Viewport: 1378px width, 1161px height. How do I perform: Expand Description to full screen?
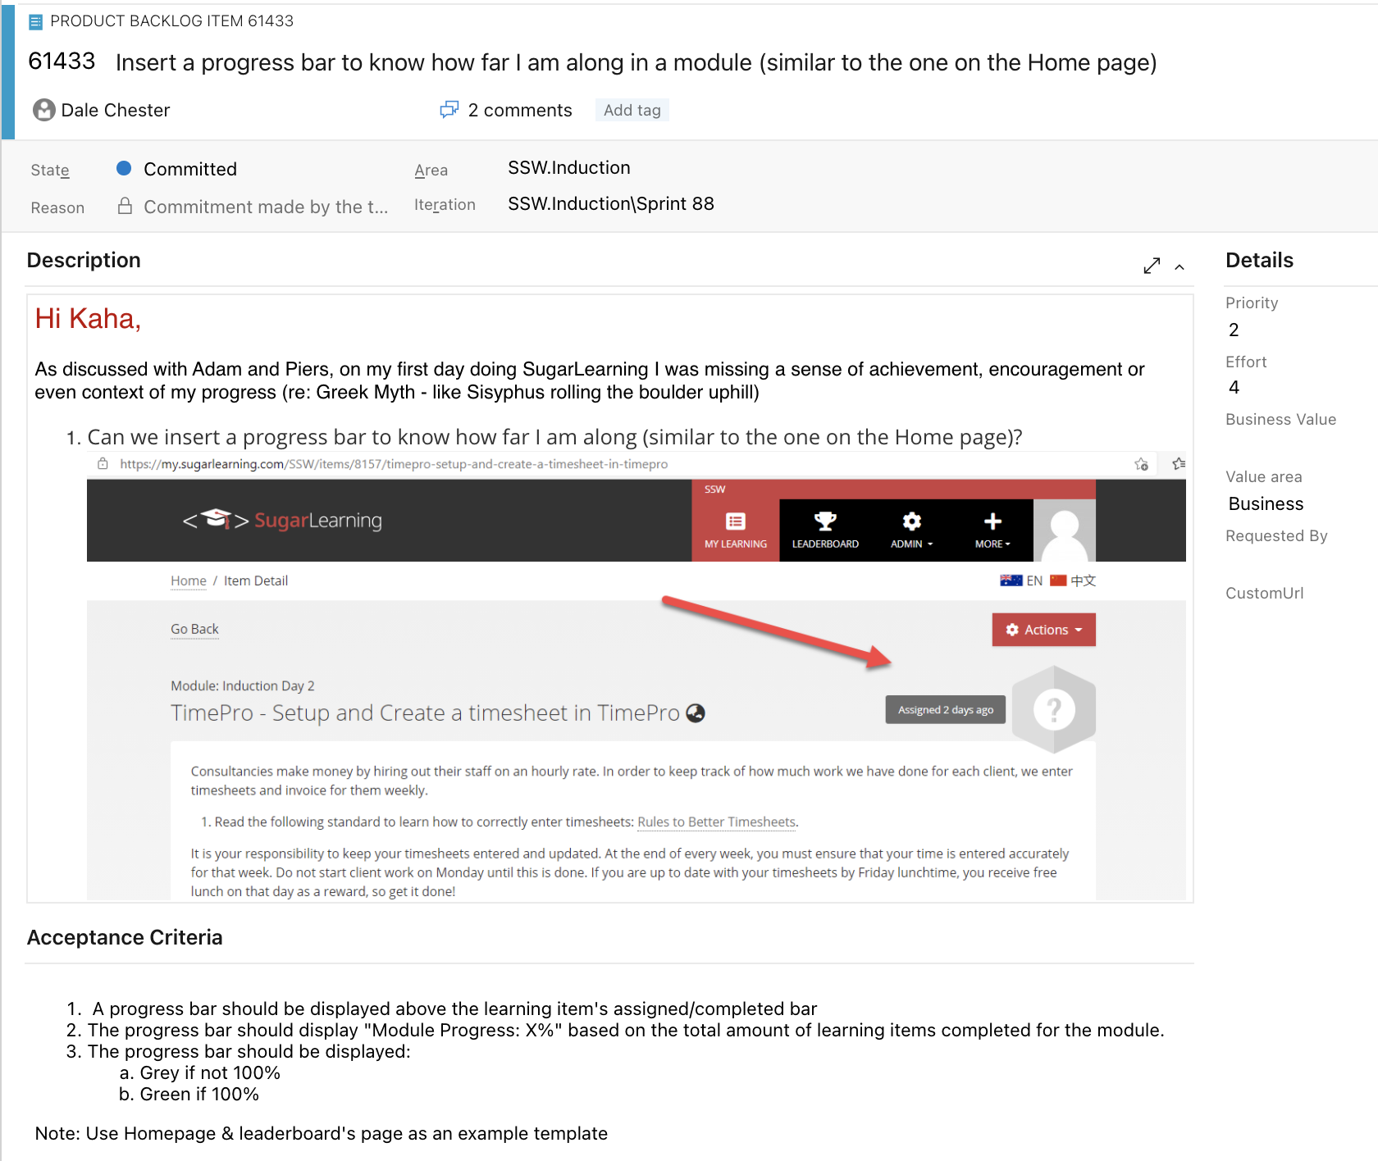[1152, 266]
